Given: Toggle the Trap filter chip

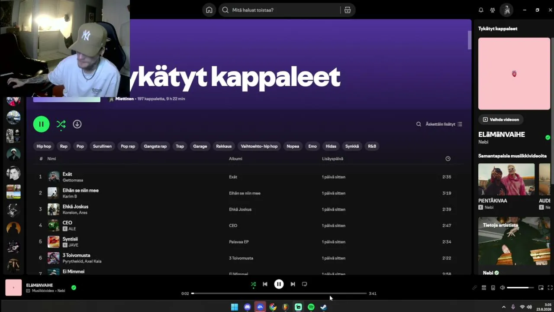Looking at the screenshot, I should [x=180, y=146].
